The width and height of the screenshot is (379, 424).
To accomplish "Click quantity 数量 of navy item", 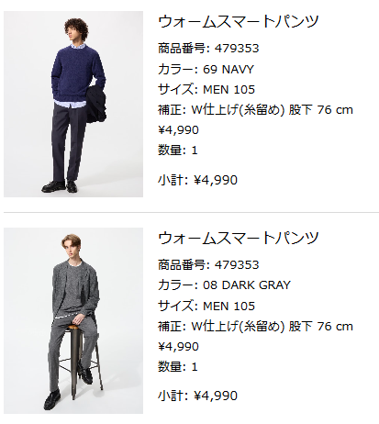I will 178,151.
